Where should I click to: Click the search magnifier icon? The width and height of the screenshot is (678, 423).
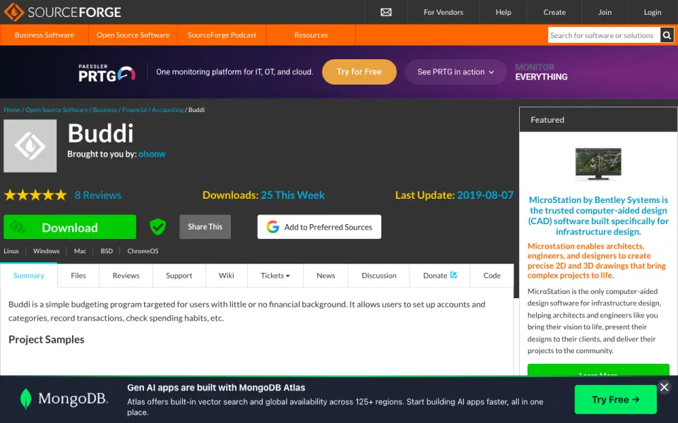(666, 35)
